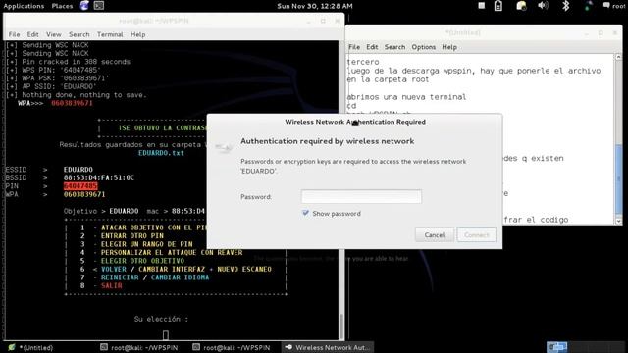Click editor scrollbar up arrow
Screen dimensions: 628x353
(x=618, y=57)
